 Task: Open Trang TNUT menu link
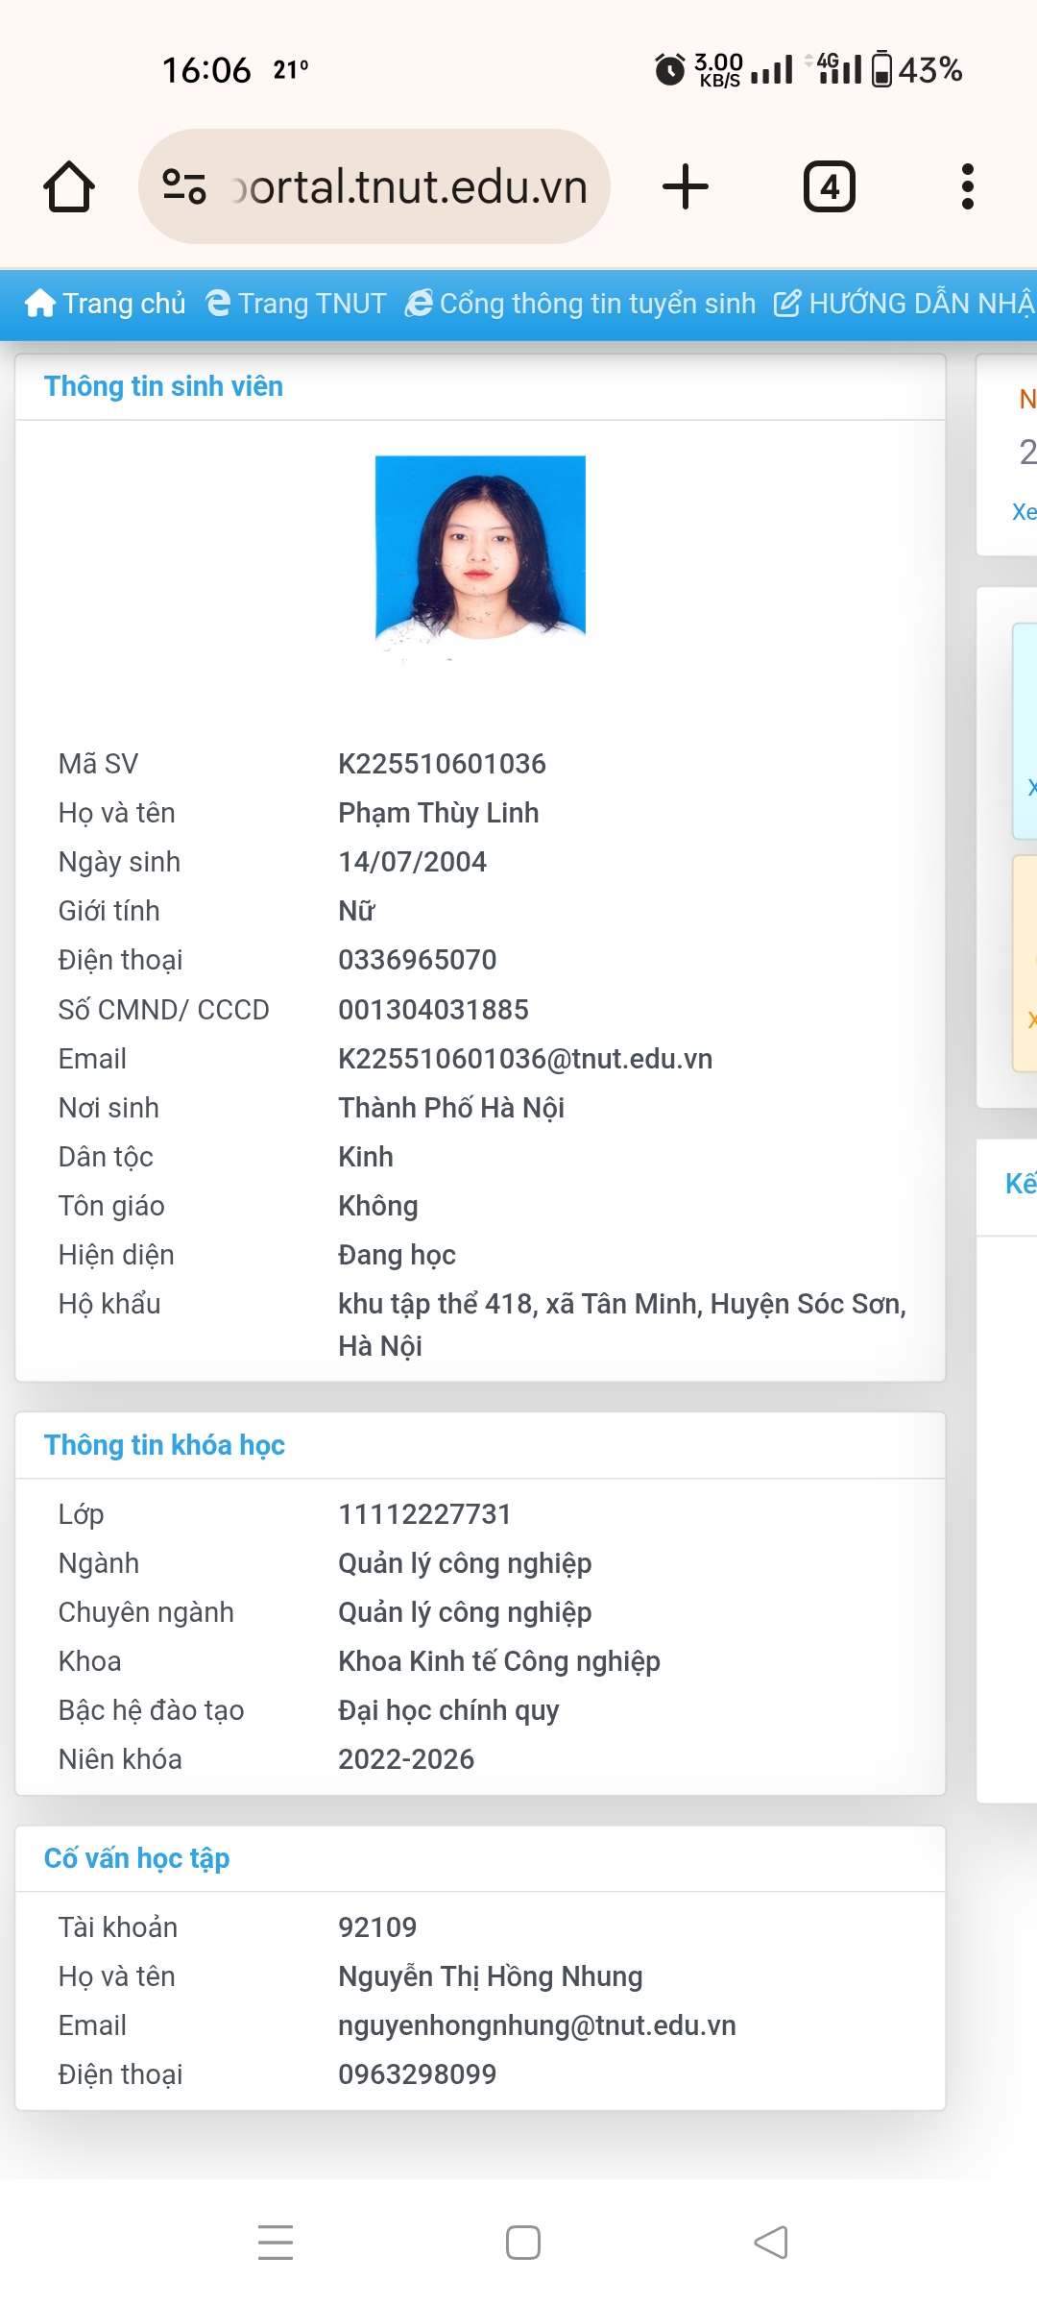click(x=297, y=304)
